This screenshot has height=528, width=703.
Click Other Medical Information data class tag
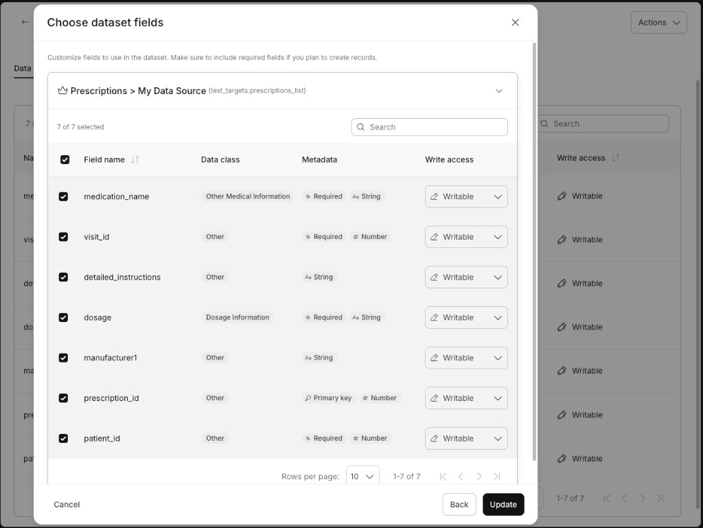[x=248, y=196]
